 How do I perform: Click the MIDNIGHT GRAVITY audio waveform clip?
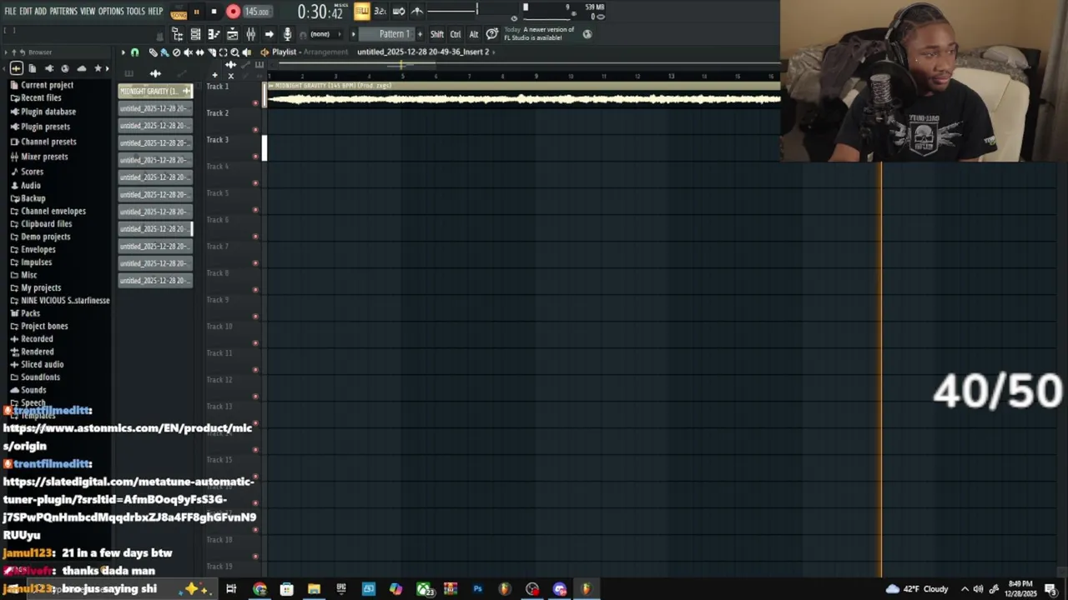[523, 95]
